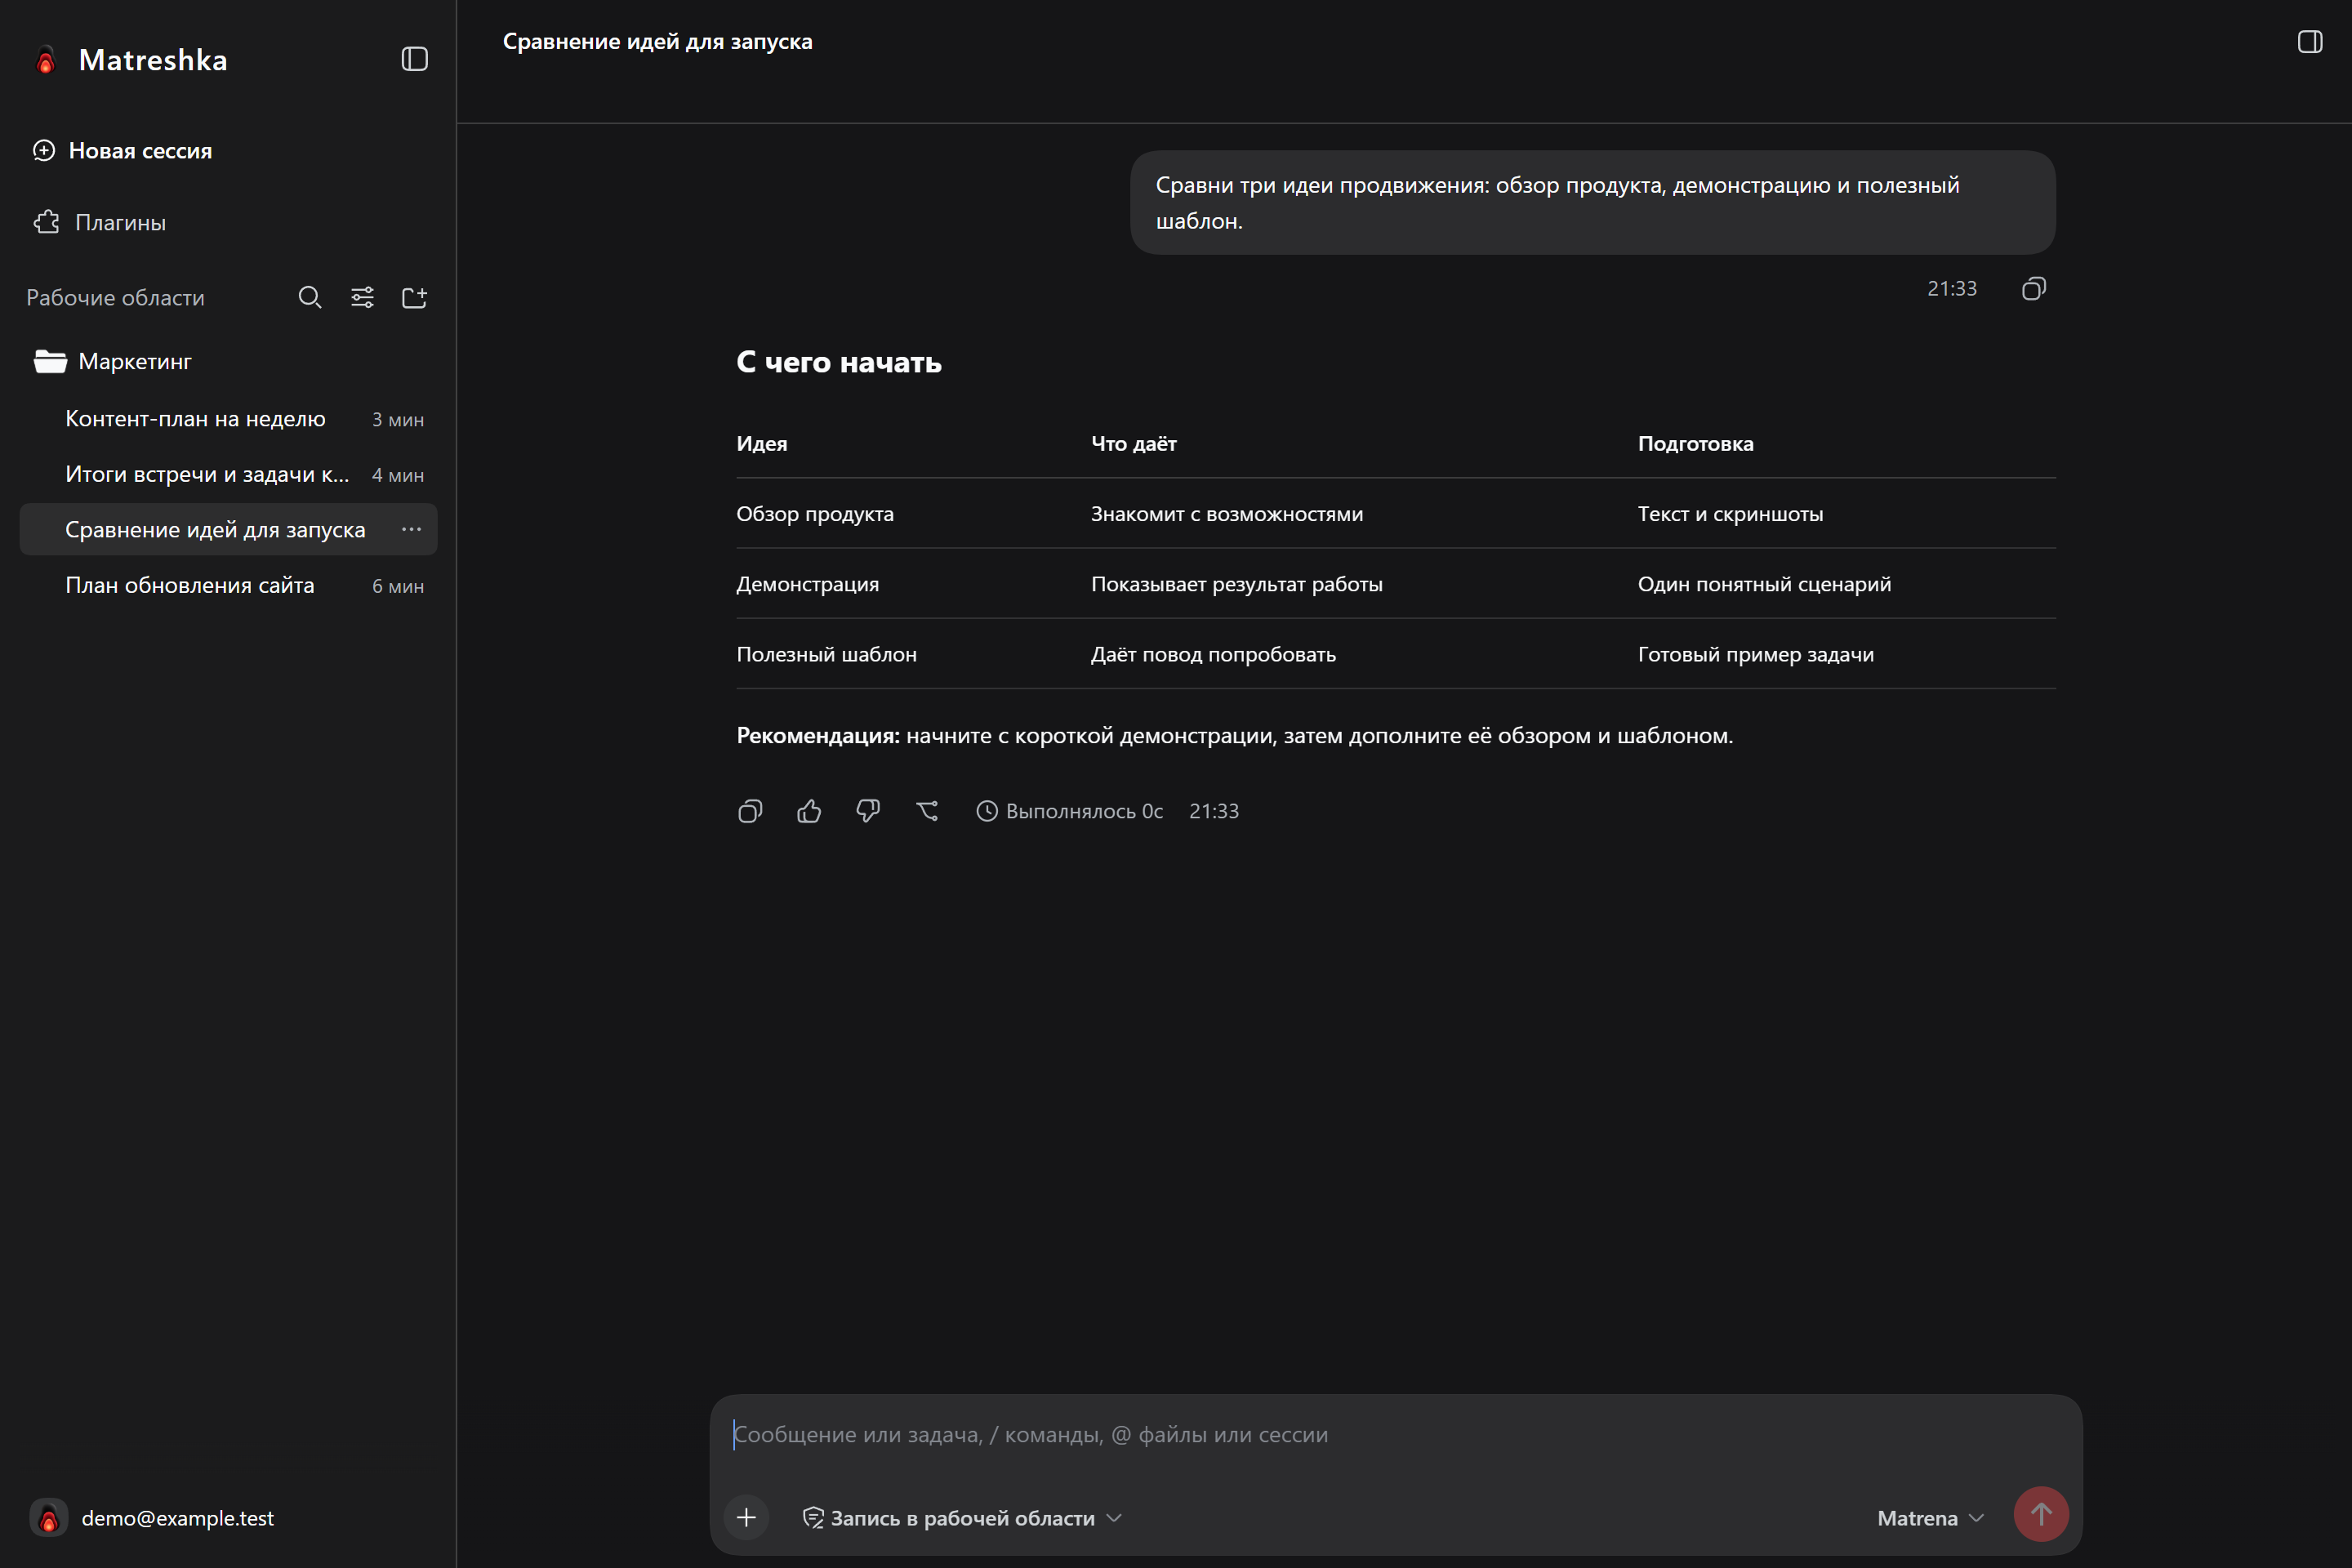Click the Рабочие области heading
Viewport: 2352px width, 1568px height.
tap(115, 297)
